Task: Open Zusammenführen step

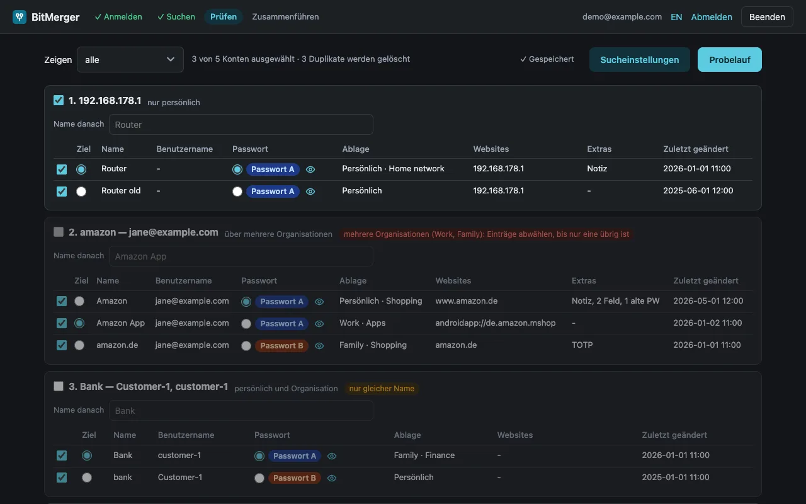Action: pyautogui.click(x=285, y=17)
